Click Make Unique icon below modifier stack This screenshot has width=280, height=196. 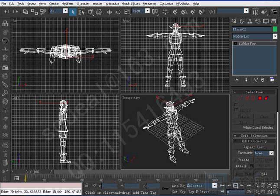pos(256,80)
